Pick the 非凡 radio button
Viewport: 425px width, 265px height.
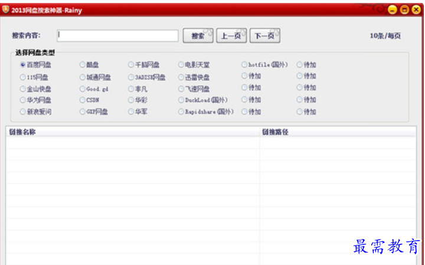[138, 89]
